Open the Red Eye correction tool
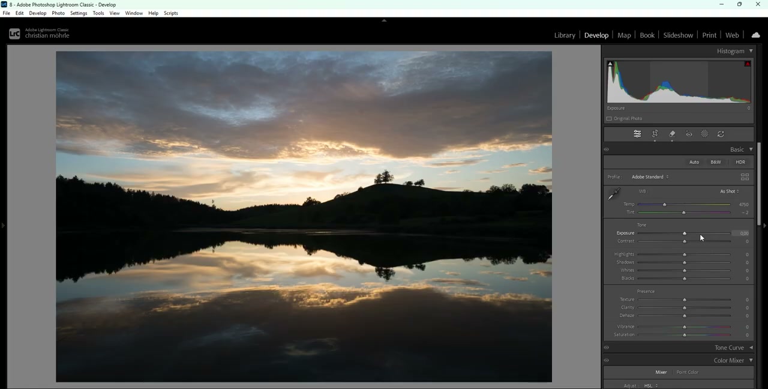The image size is (768, 389). pyautogui.click(x=689, y=134)
